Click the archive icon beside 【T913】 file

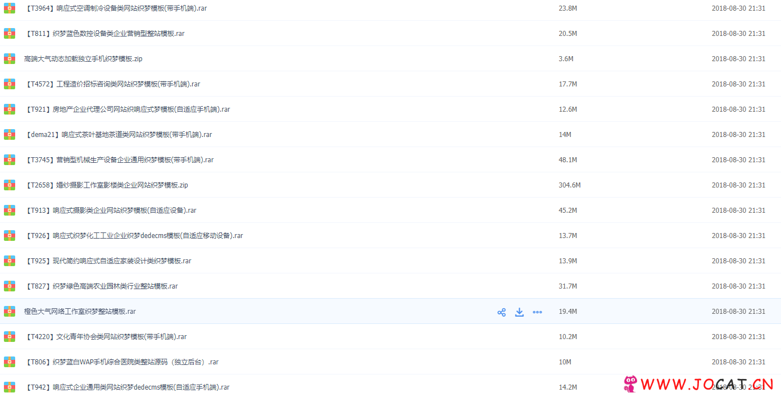(x=10, y=211)
